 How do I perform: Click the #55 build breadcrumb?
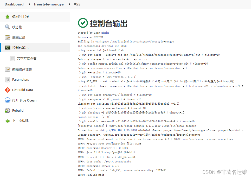(77, 4)
